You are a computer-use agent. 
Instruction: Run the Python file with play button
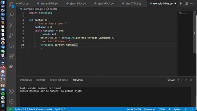tap(181, 3)
